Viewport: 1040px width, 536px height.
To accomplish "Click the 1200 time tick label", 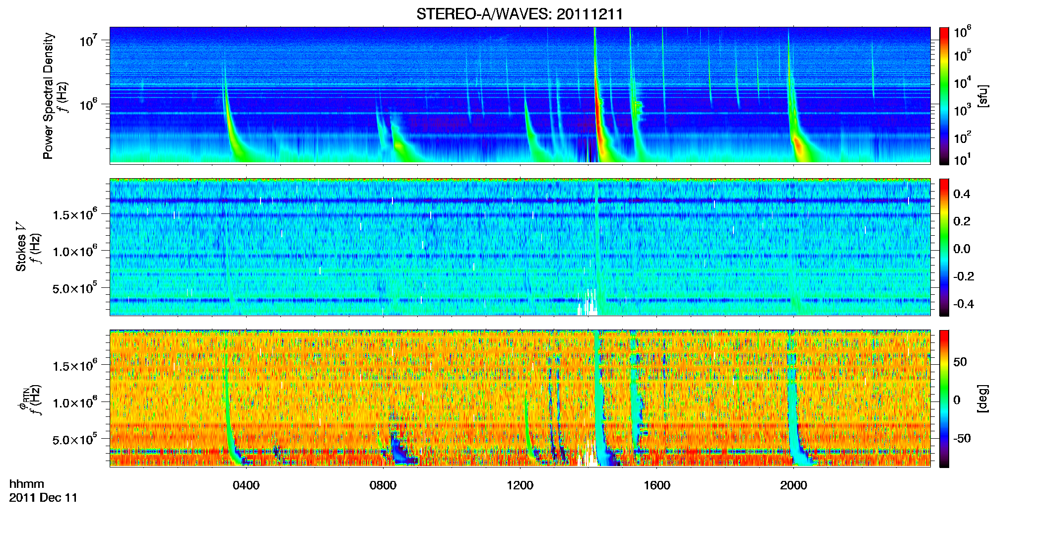I will pos(520,485).
